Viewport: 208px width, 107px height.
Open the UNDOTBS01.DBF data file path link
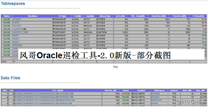[x=45, y=100]
